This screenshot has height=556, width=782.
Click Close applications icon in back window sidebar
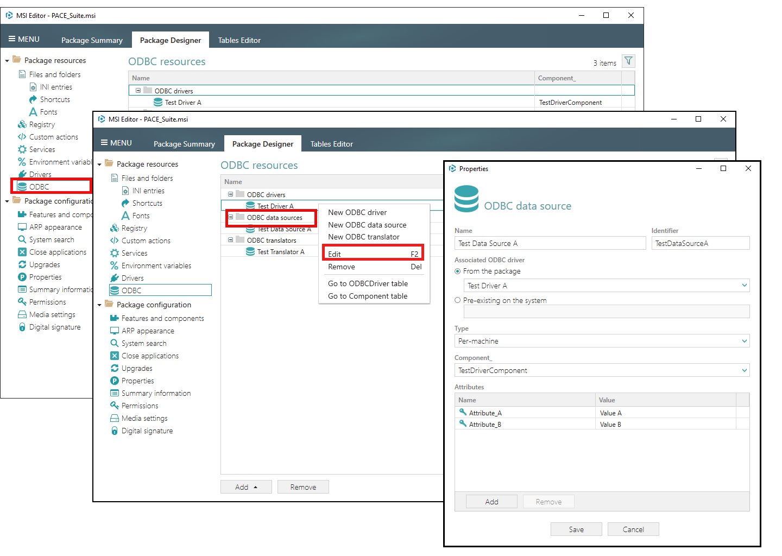pyautogui.click(x=22, y=252)
